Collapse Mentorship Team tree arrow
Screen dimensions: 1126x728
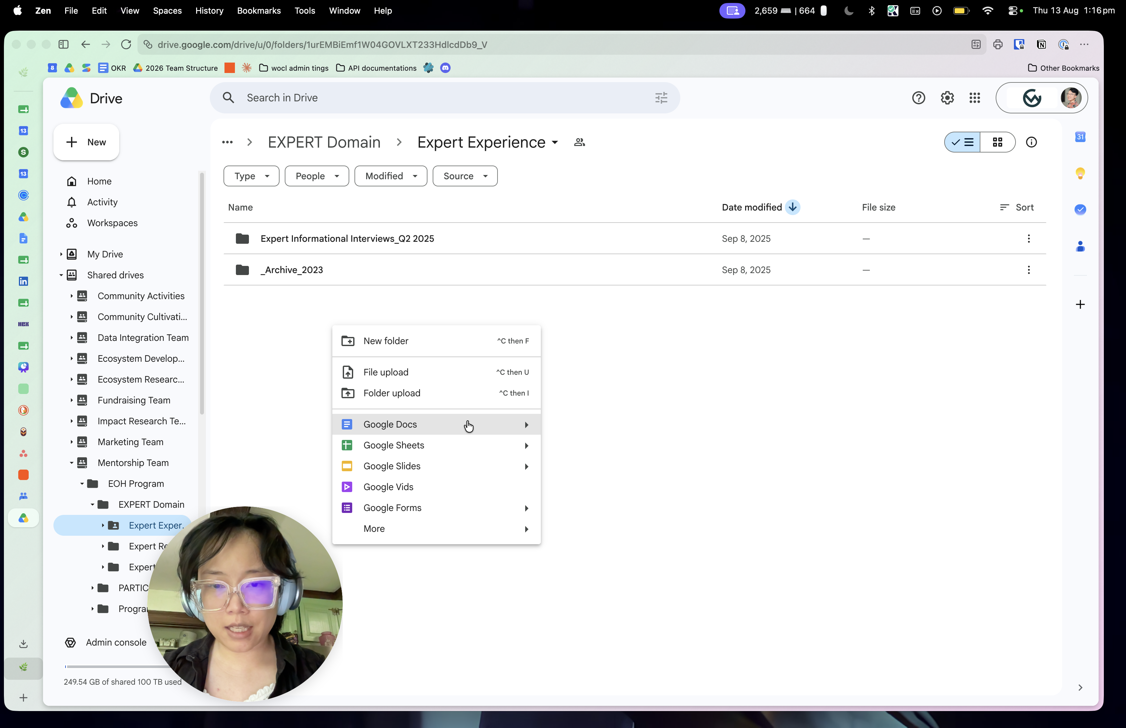pos(71,463)
